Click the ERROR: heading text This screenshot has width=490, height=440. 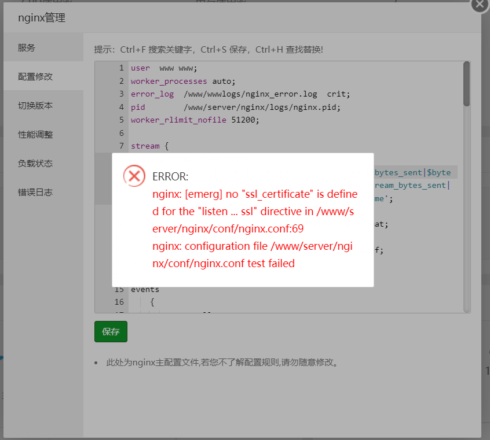point(170,176)
